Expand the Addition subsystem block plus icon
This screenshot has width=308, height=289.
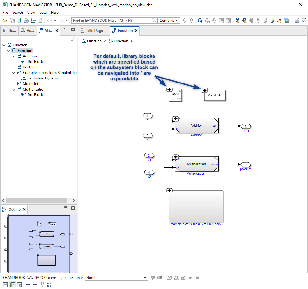tap(175, 119)
